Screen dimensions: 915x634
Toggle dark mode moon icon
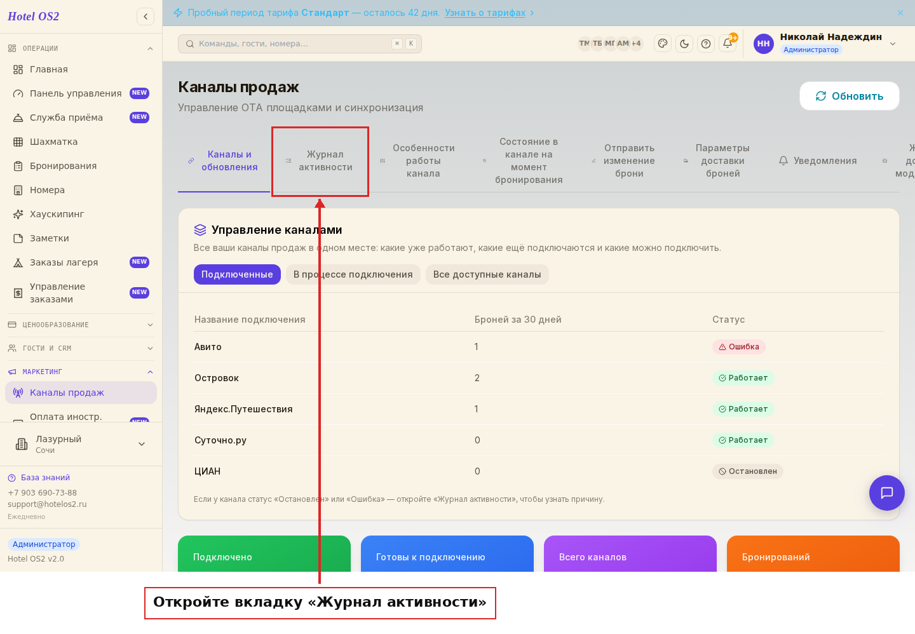click(x=684, y=44)
